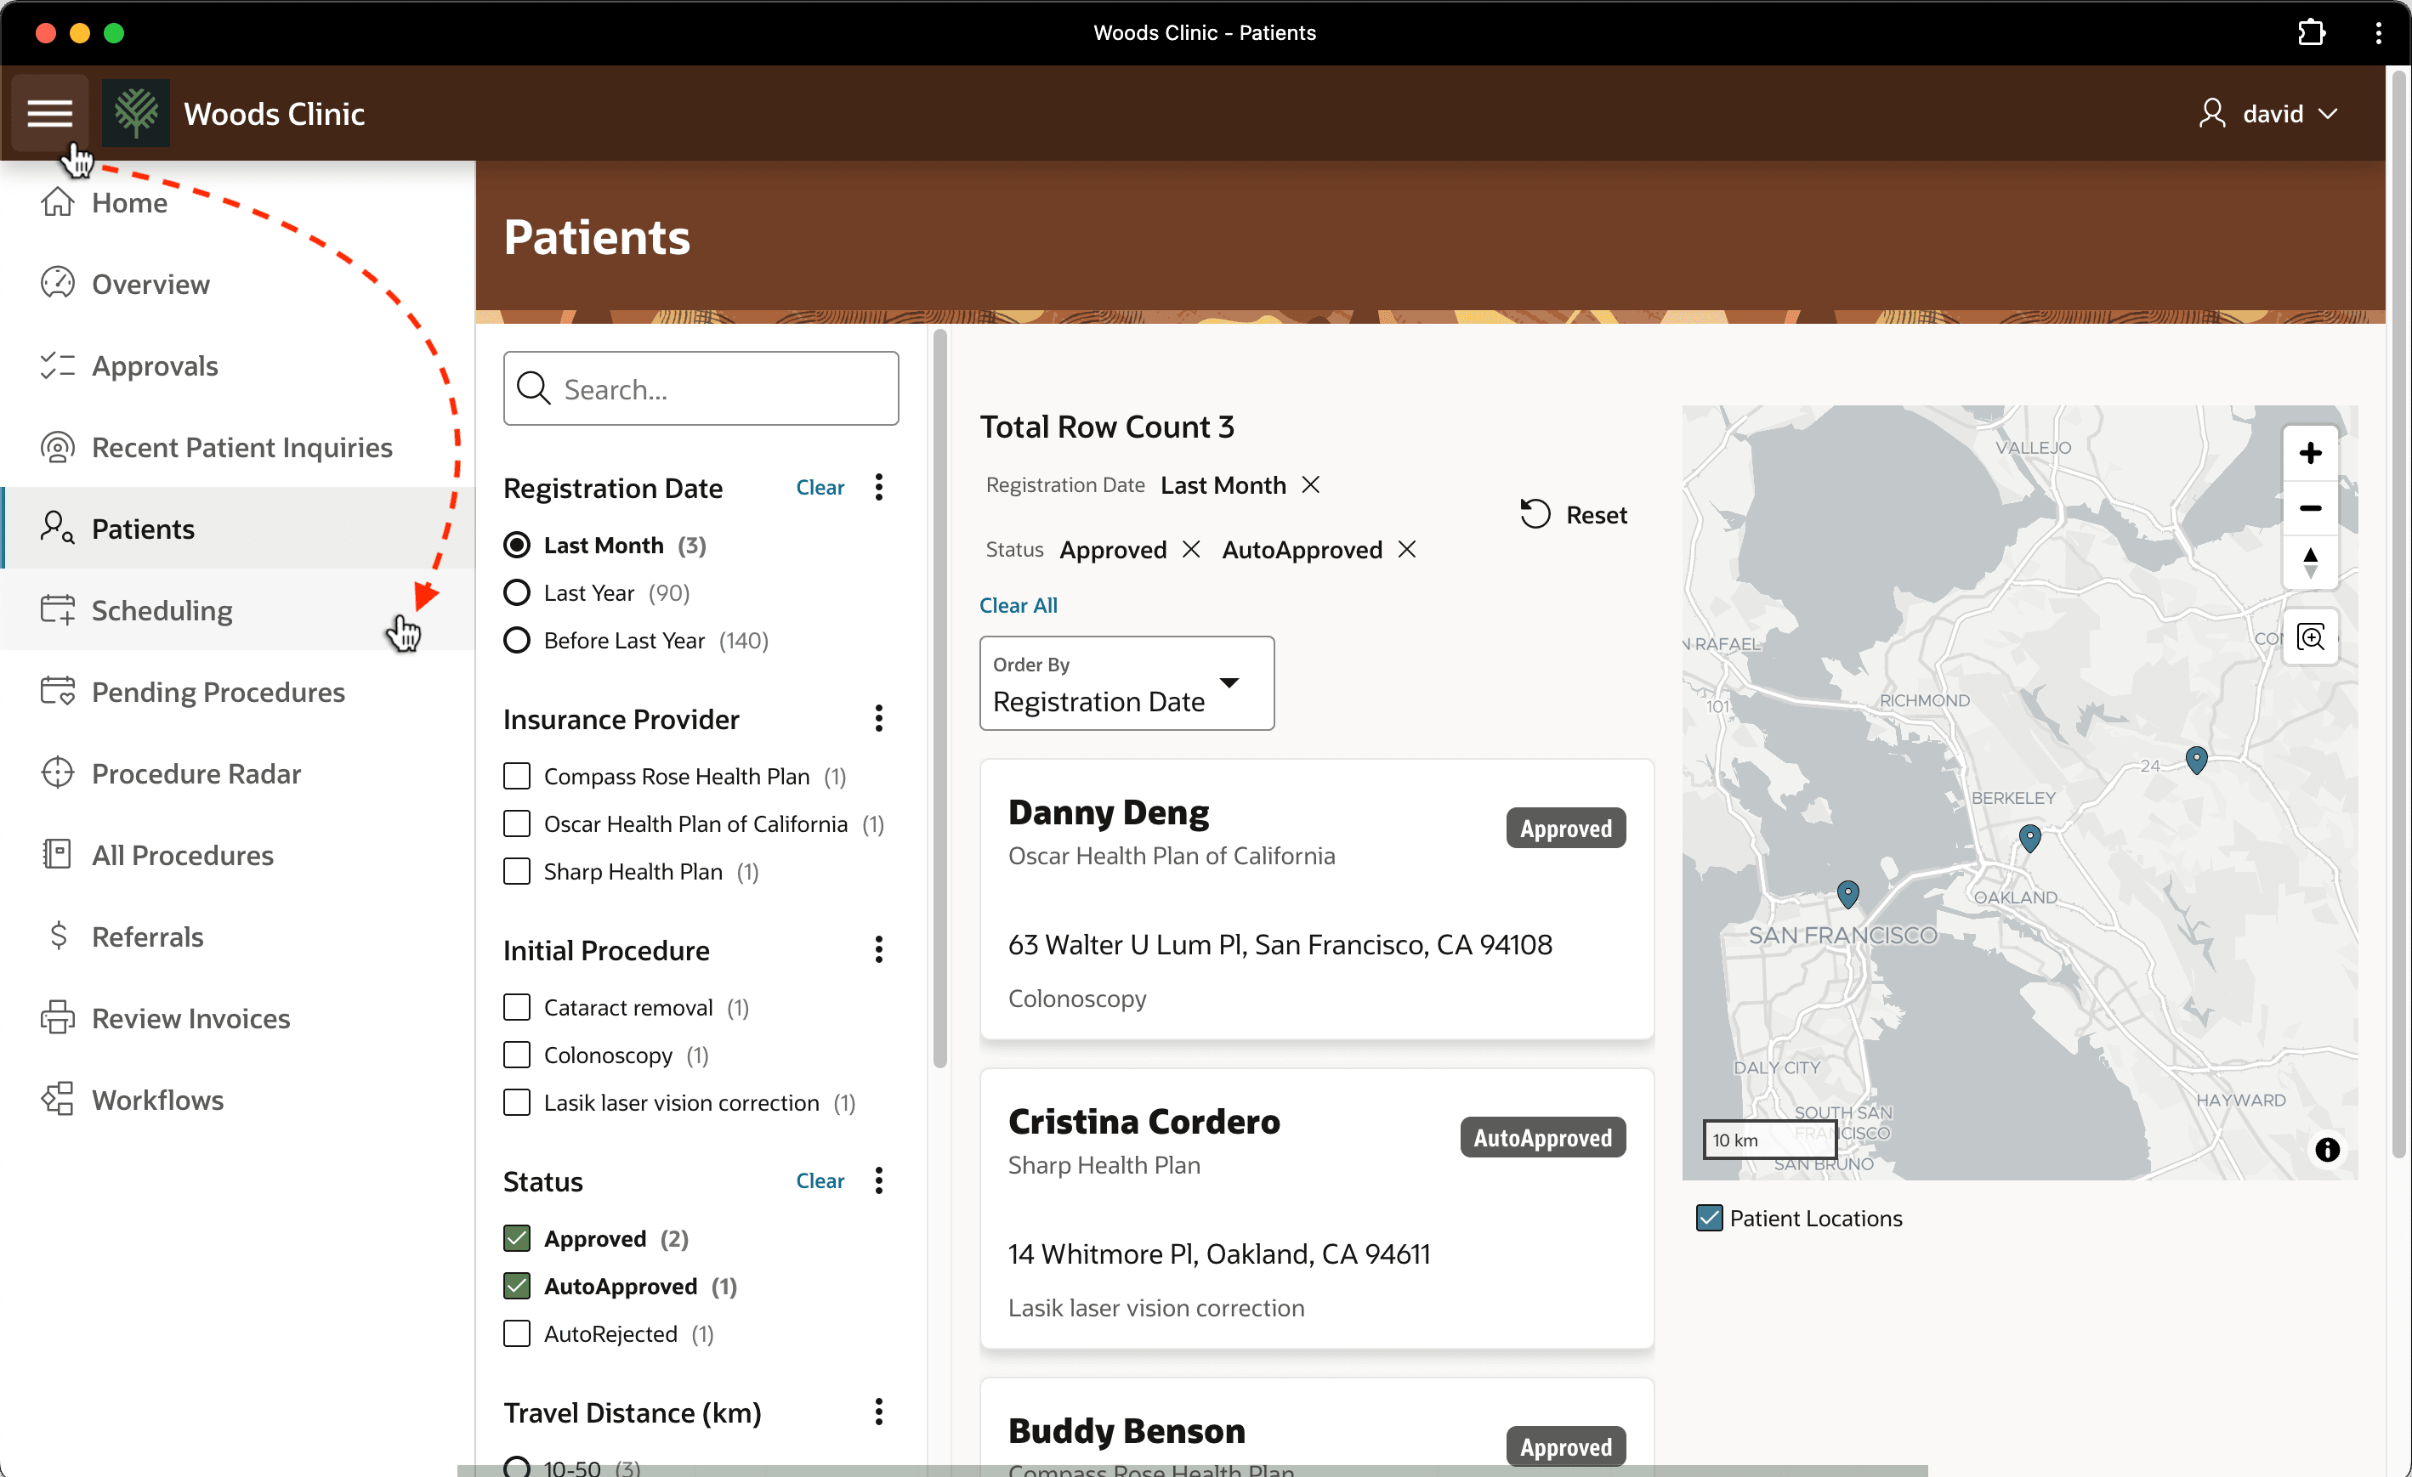Click the search magnifier icon

(x=534, y=388)
